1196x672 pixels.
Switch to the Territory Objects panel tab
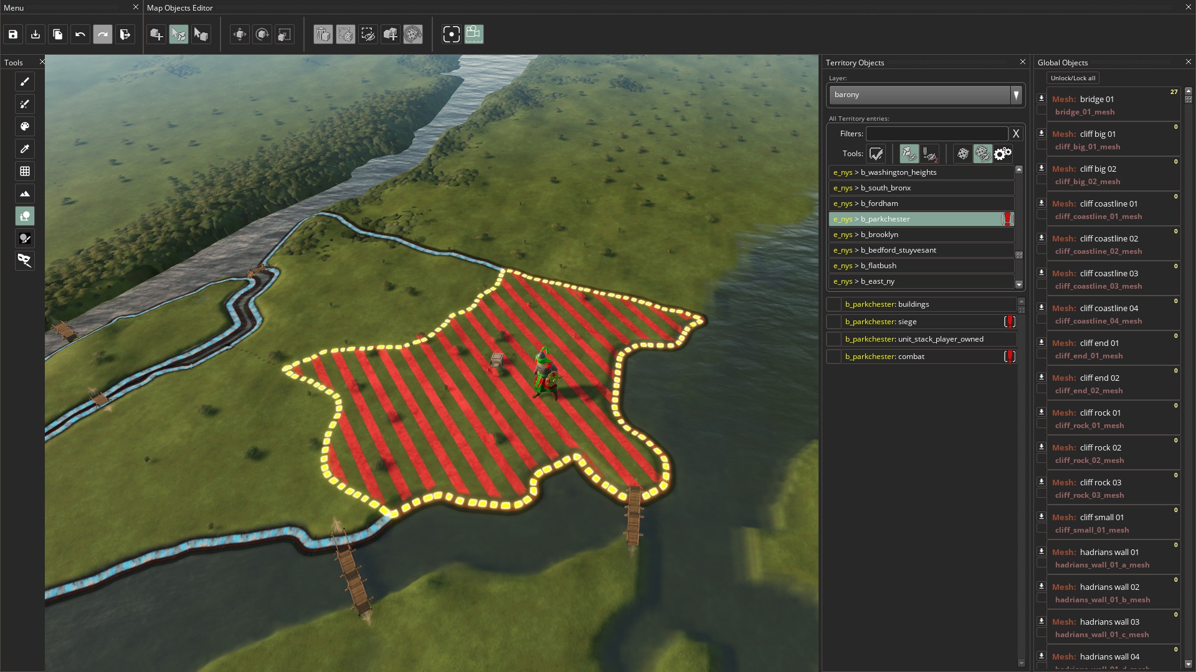click(855, 62)
